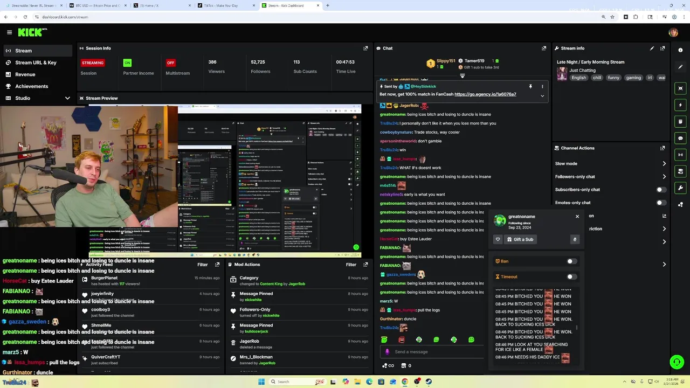
Task: Open the Mod Actions Filter
Action: [351, 265]
